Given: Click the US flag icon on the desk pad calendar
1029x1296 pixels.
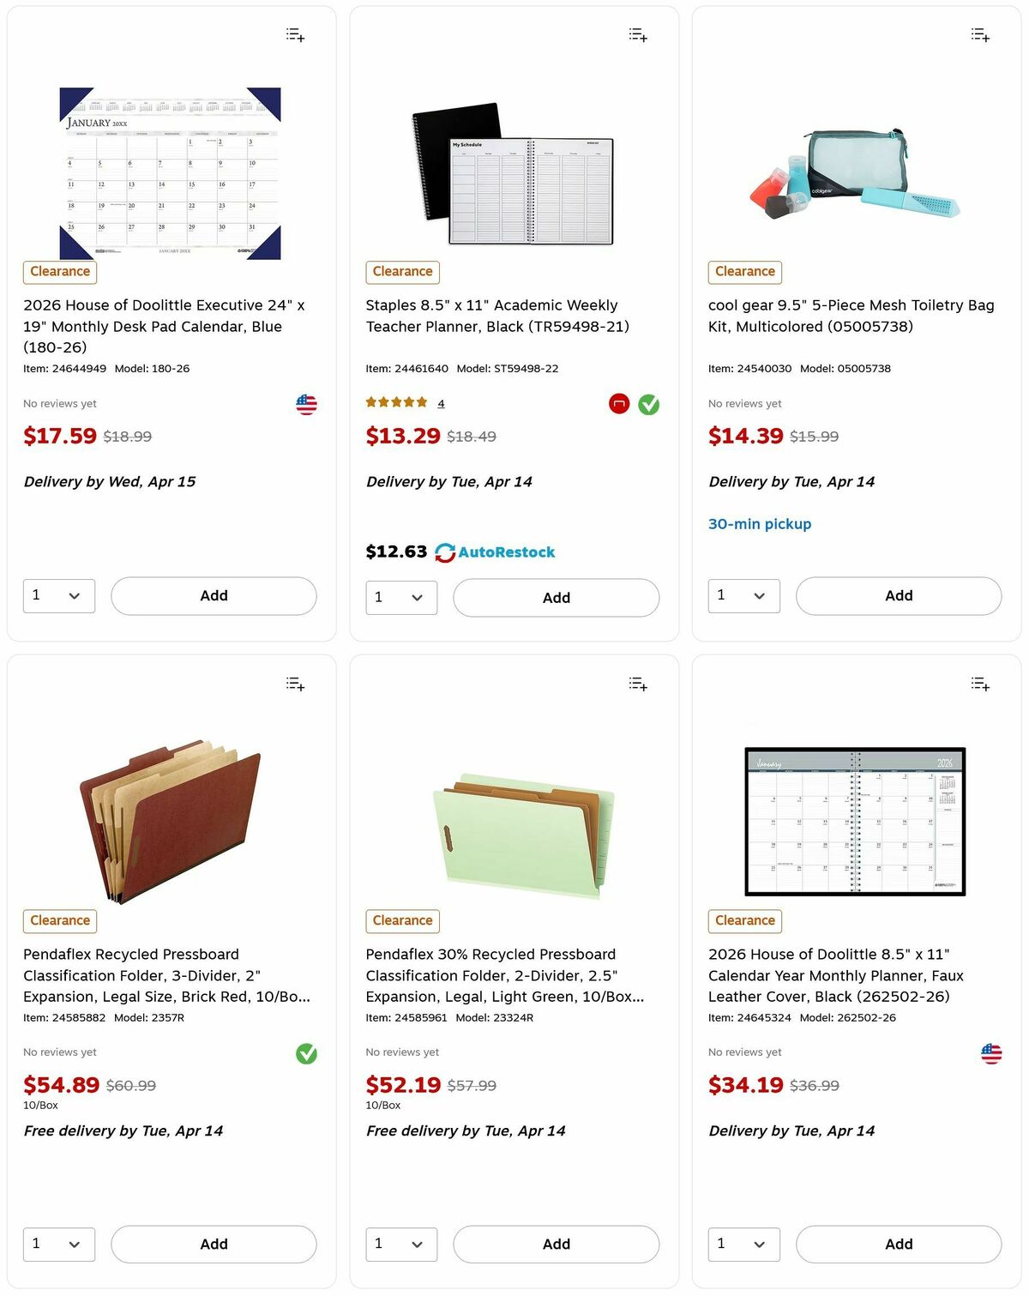Looking at the screenshot, I should (x=306, y=404).
